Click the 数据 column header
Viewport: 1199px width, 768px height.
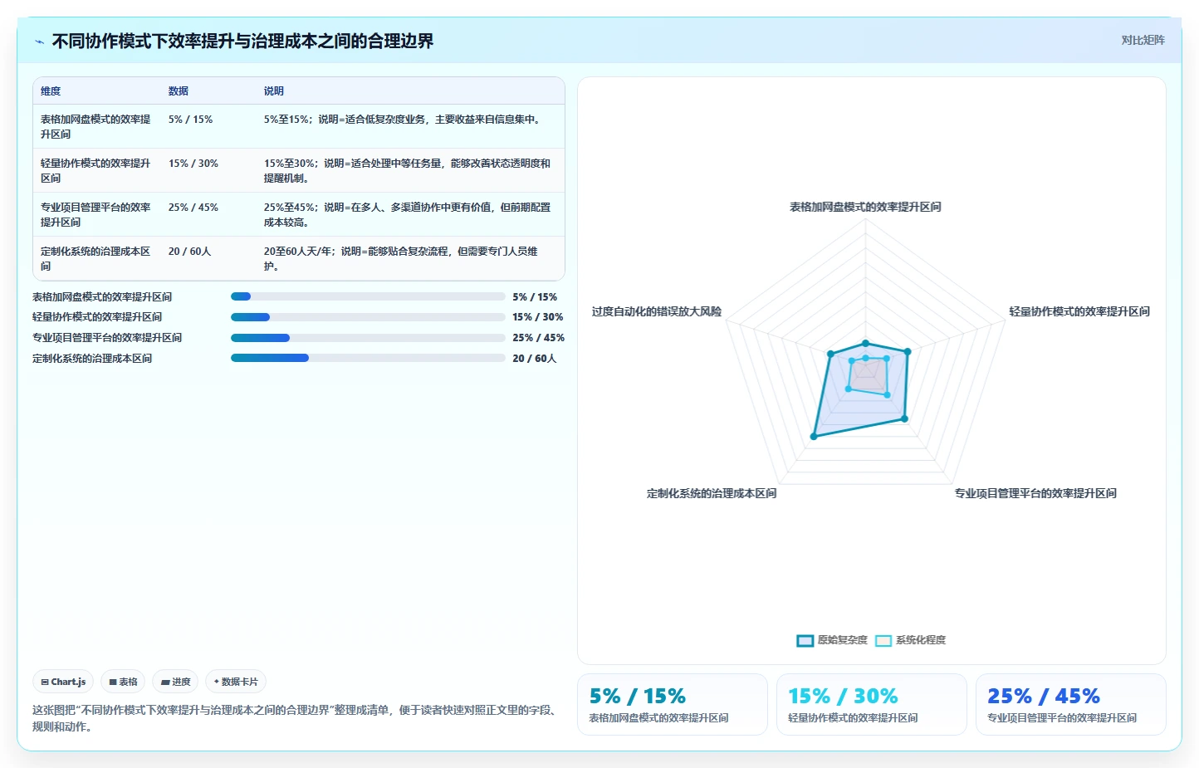coord(179,91)
